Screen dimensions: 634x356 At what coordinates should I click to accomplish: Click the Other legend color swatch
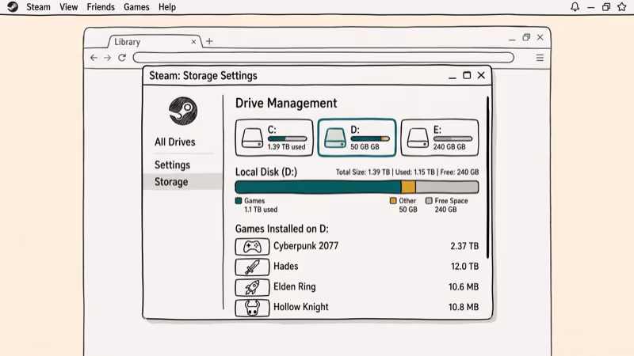click(x=393, y=201)
